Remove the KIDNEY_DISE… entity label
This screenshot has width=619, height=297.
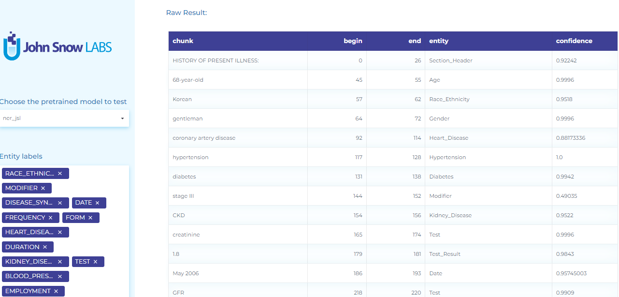(60, 262)
